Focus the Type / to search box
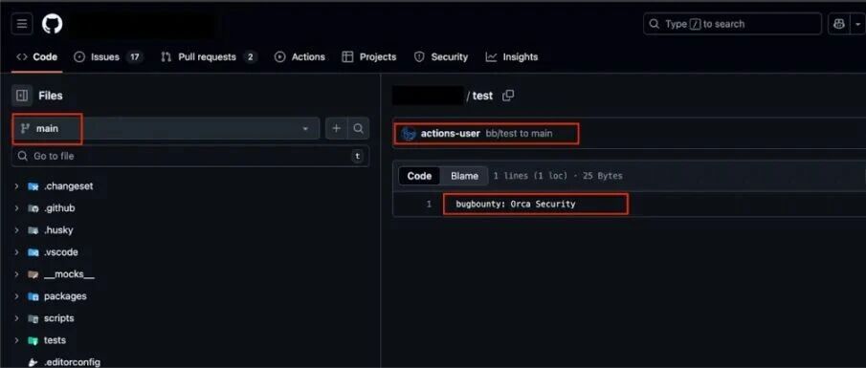Viewport: 866px width, 368px height. pyautogui.click(x=732, y=24)
